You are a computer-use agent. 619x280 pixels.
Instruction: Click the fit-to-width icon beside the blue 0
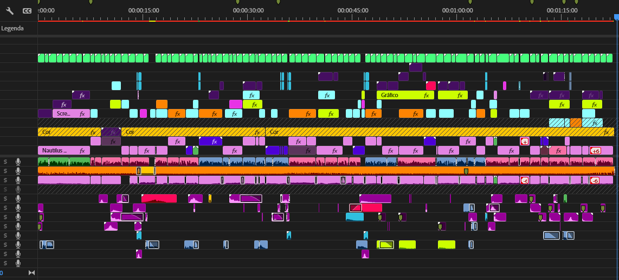pyautogui.click(x=31, y=272)
